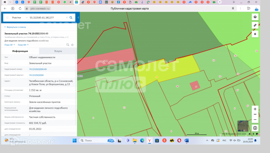Zoom out the map with minus
The width and height of the screenshot is (270, 153).
[x=255, y=120]
